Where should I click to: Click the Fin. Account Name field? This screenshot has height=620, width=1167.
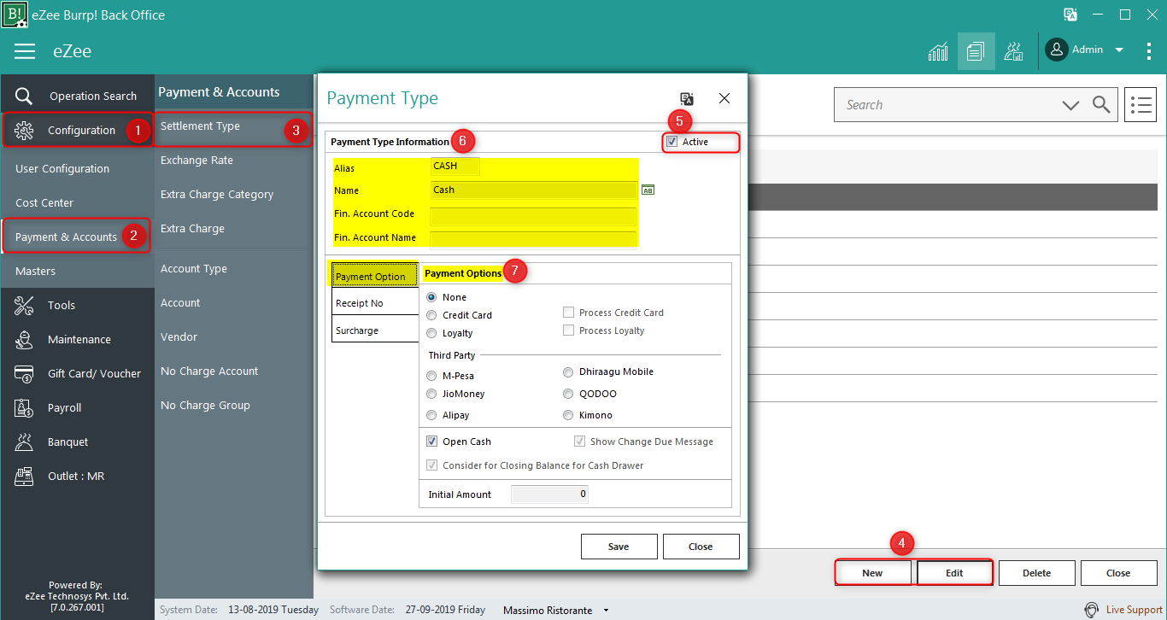click(534, 239)
